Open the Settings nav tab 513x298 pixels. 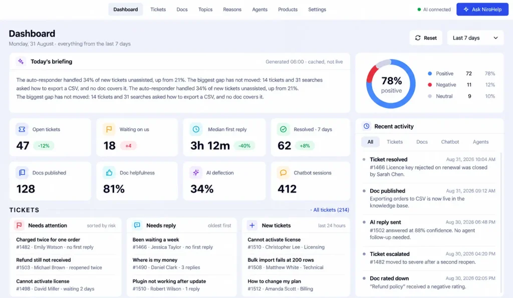317,9
